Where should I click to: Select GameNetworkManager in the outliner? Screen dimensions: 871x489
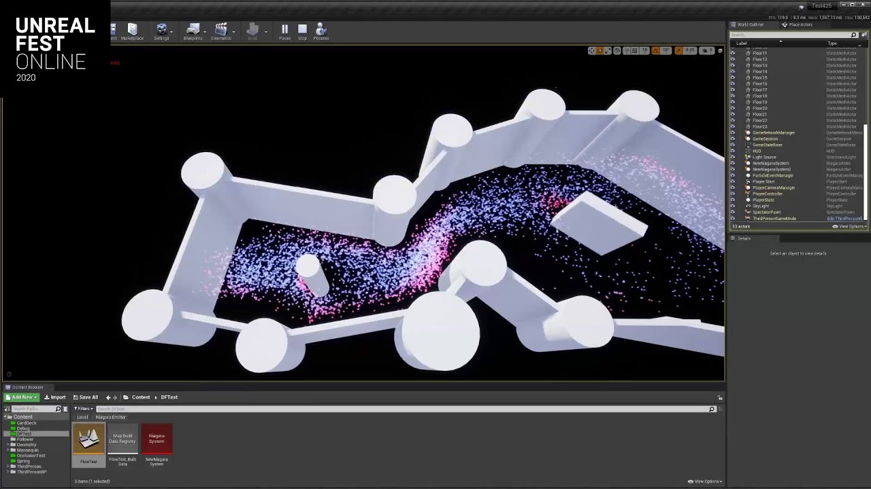click(774, 132)
